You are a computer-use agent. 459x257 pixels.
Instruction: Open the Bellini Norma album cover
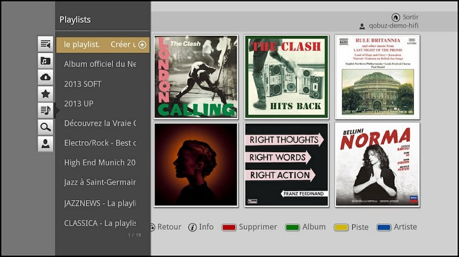[377, 165]
